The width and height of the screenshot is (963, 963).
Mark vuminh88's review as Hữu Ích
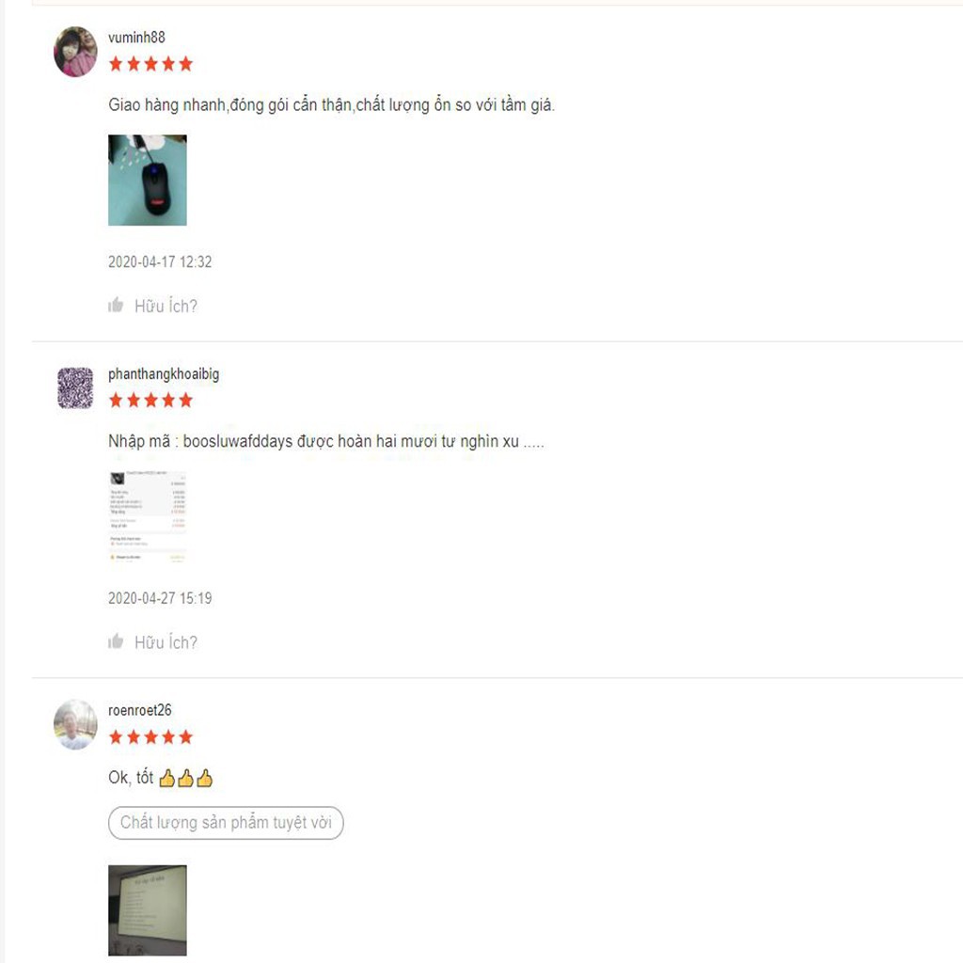pyautogui.click(x=166, y=306)
